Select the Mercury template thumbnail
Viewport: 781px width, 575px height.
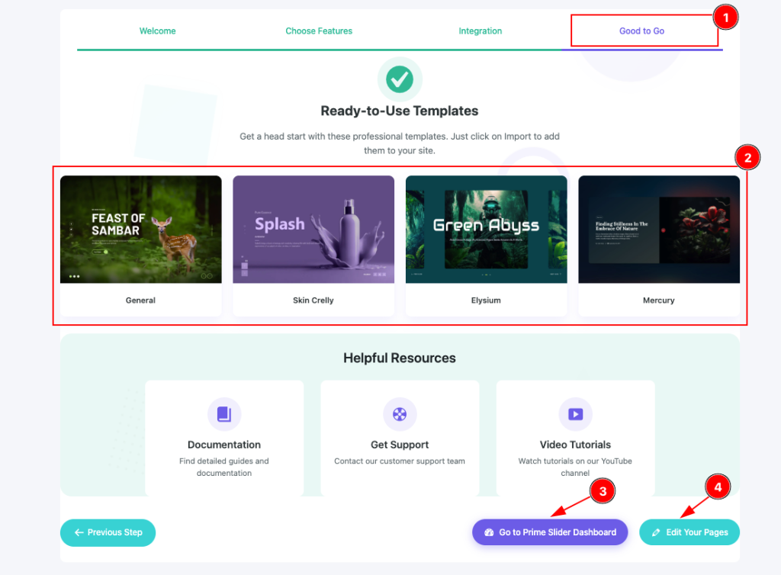click(659, 230)
